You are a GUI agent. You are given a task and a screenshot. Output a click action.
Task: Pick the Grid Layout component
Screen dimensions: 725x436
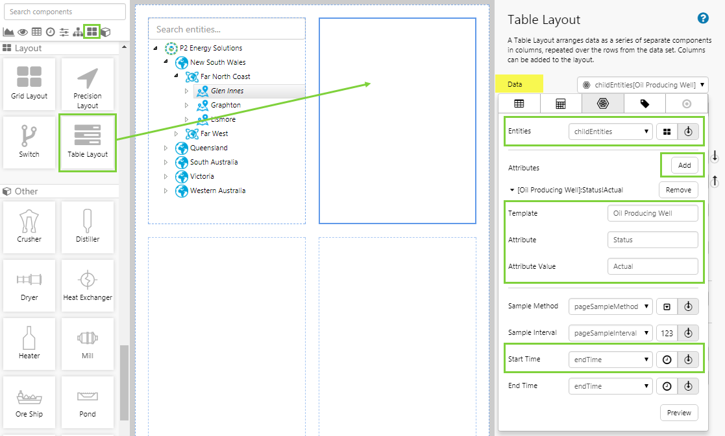click(x=29, y=84)
